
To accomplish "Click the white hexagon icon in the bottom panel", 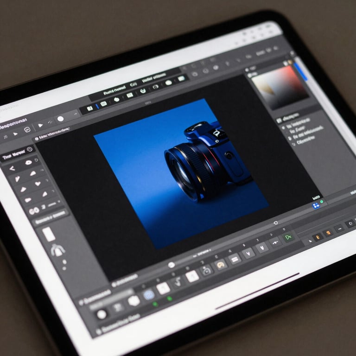I will [x=133, y=301].
